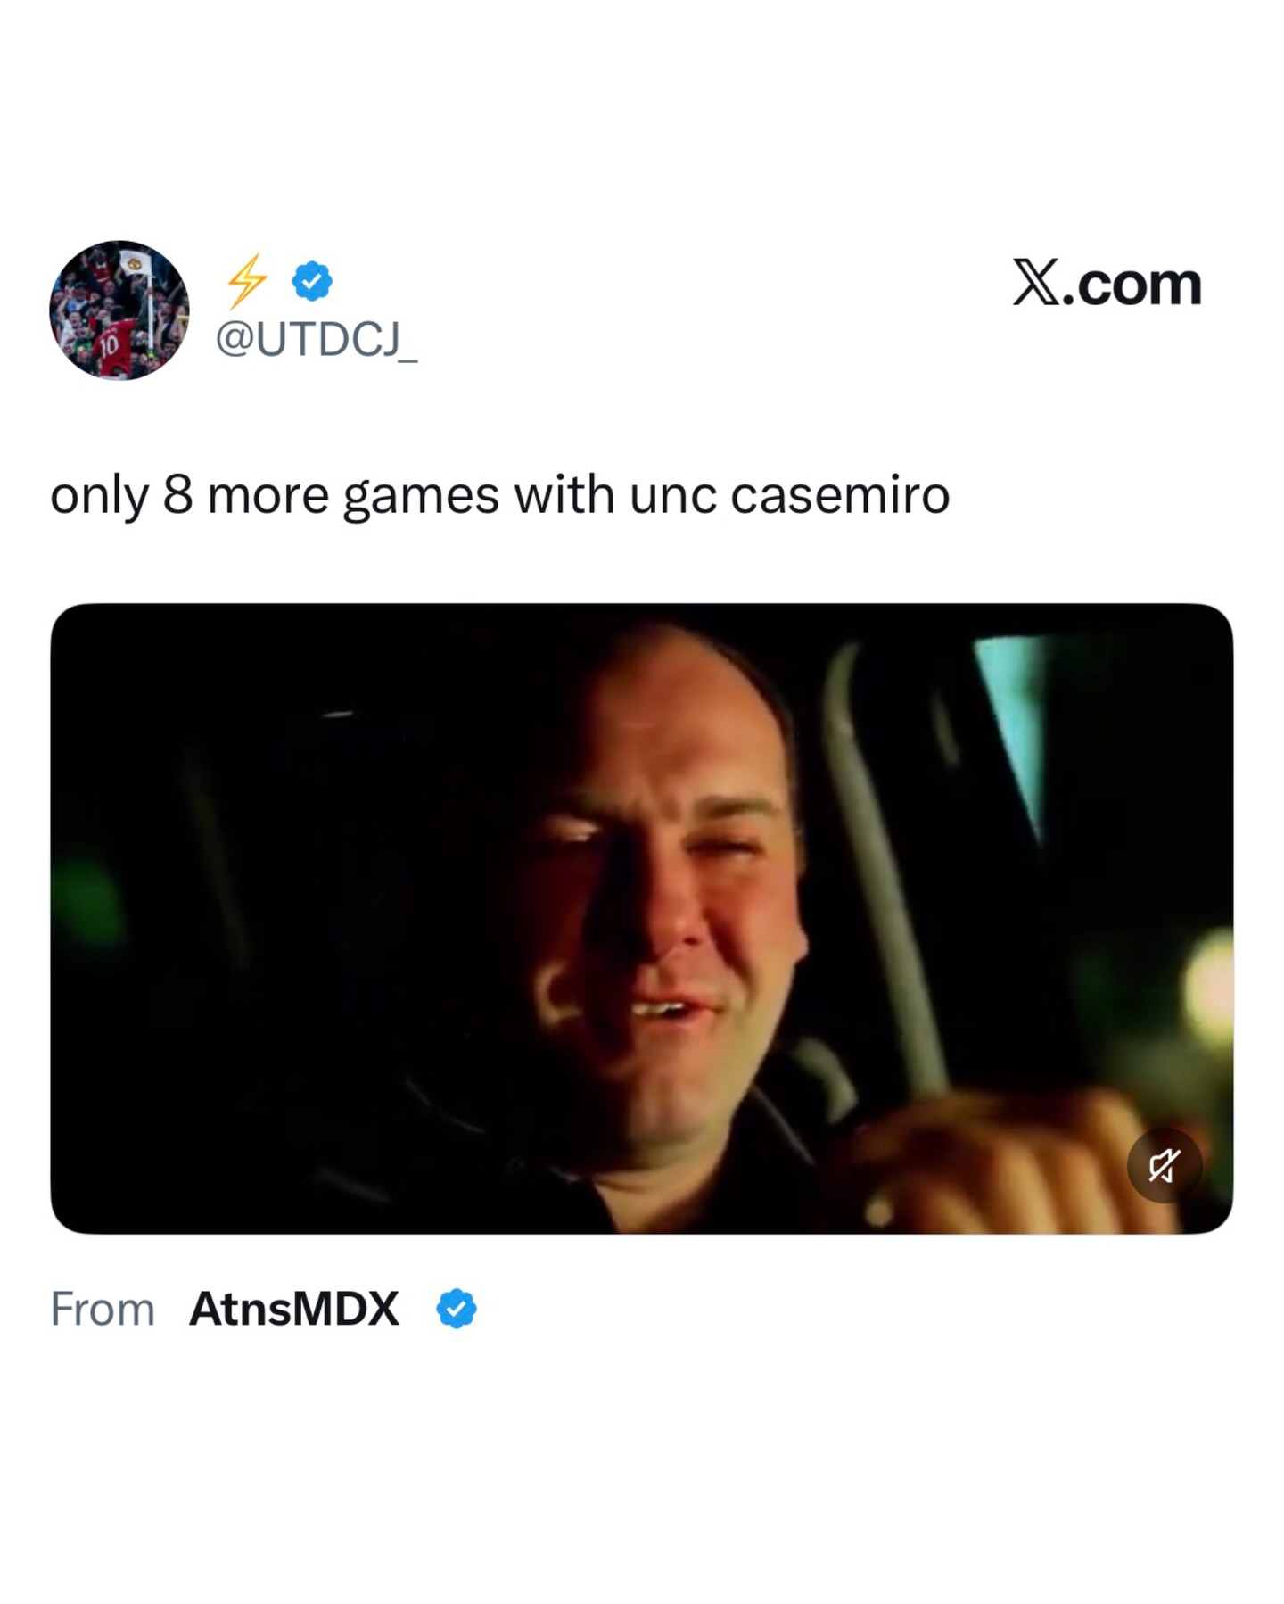The width and height of the screenshot is (1284, 1604).
Task: Click the number 8 in the tweet
Action: pos(177,495)
